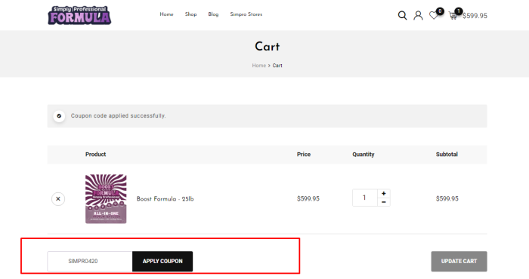
Task: Go to the Home menu item
Action: (167, 14)
